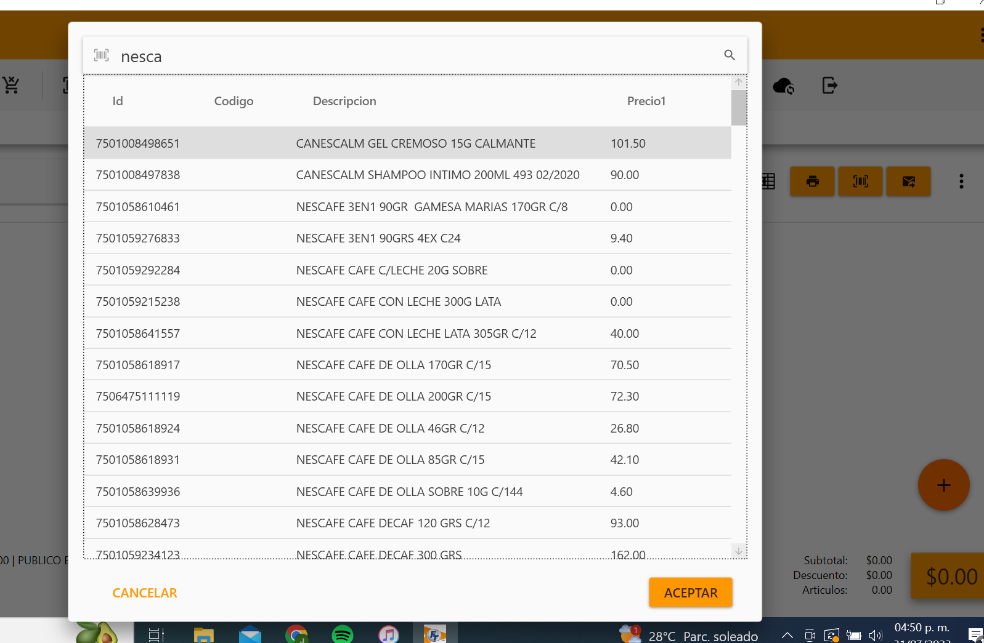Image resolution: width=984 pixels, height=643 pixels.
Task: Click the Precio1 column header
Action: (646, 101)
